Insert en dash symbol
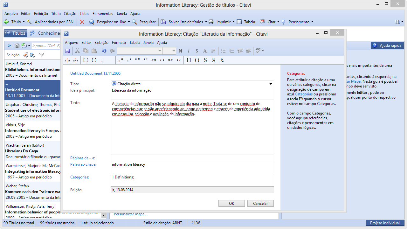This screenshot has height=229, width=407. click(x=111, y=60)
